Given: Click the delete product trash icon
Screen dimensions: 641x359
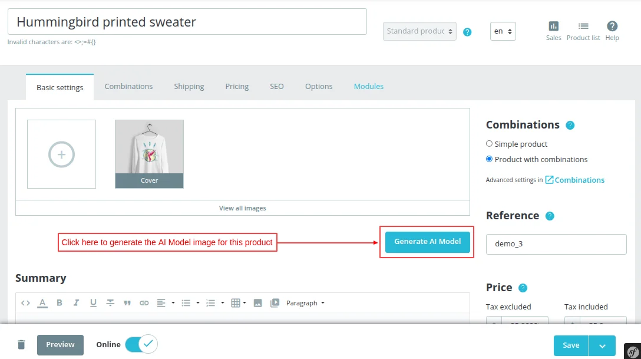Looking at the screenshot, I should pyautogui.click(x=21, y=344).
